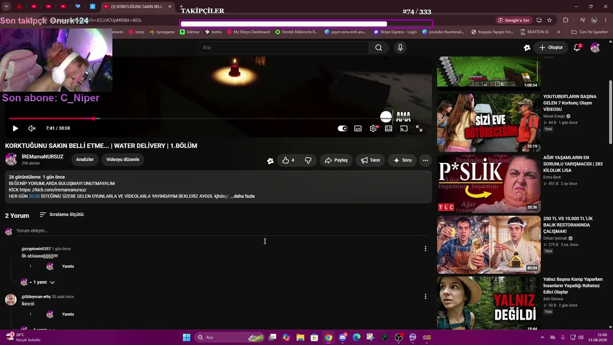Open the tab search dropdown arrow
This screenshot has height=345, width=613.
tap(6, 7)
